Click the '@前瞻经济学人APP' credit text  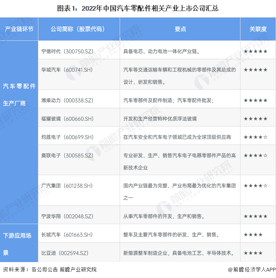(252, 270)
